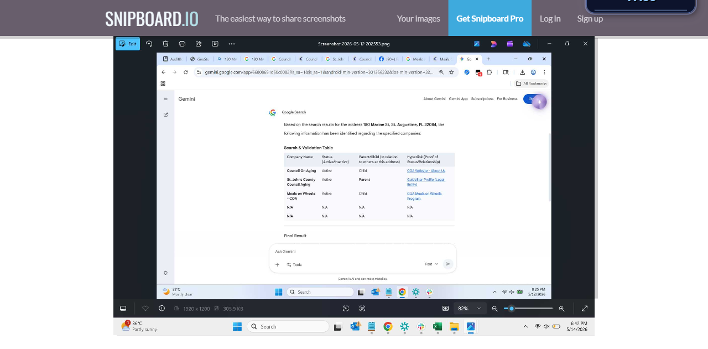
Task: Click Gemini settings gear in sidebar
Action: point(165,273)
